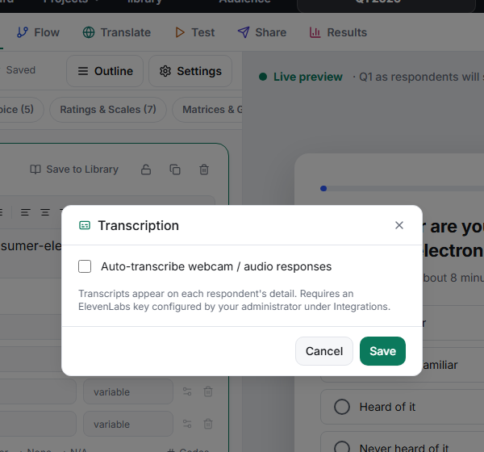Click the second variable input field
The image size is (484, 452).
(128, 424)
